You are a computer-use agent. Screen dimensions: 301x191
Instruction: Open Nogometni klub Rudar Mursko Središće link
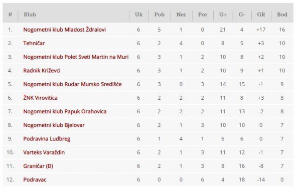(x=72, y=84)
